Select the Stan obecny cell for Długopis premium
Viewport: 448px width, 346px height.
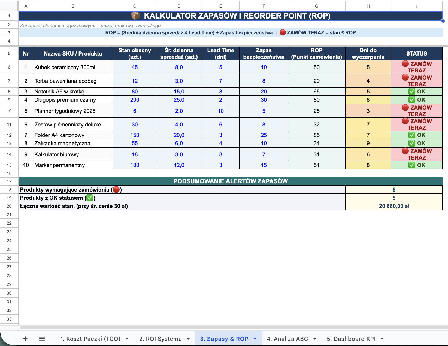pyautogui.click(x=135, y=100)
